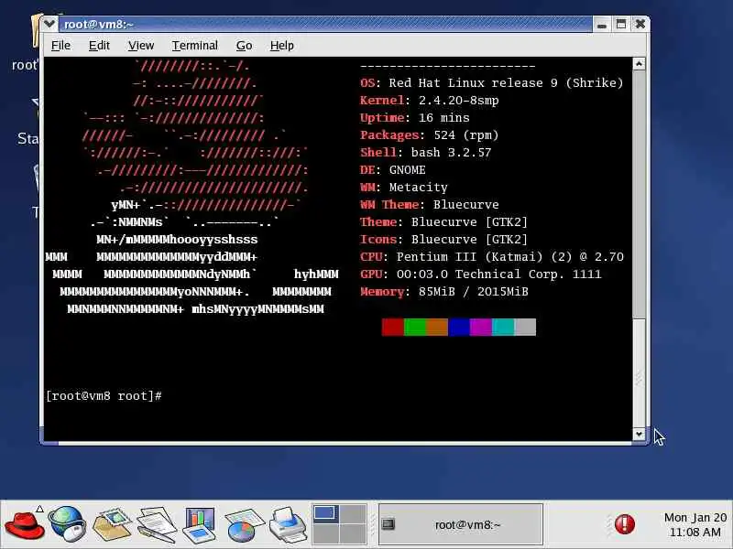Click the Shell: bash 3.2.57 line
This screenshot has width=733, height=549.
click(x=425, y=152)
